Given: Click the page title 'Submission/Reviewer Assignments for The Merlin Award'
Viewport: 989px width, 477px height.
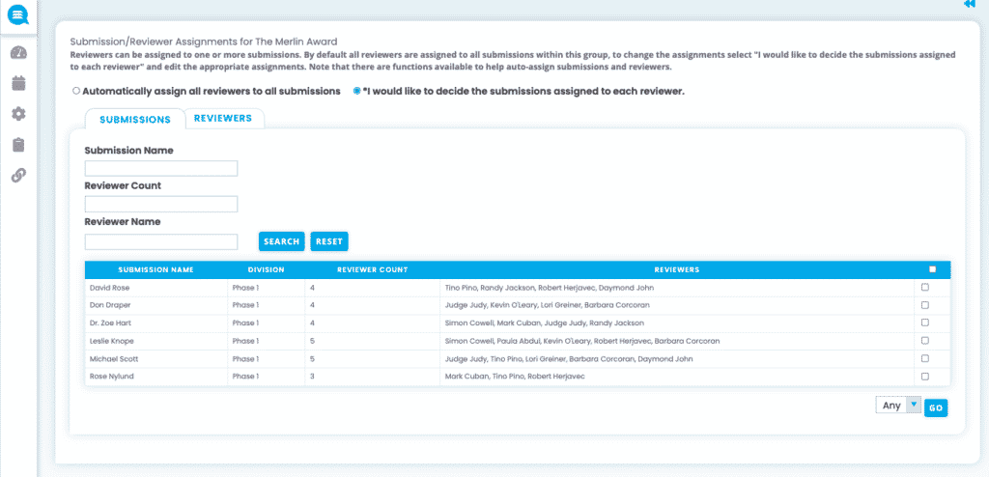Looking at the screenshot, I should coord(204,42).
